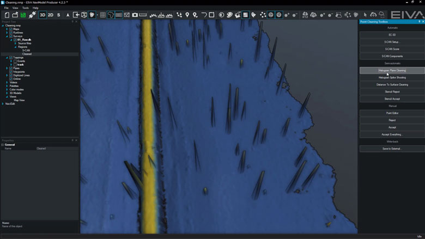Viewport: 425px width, 239px height.
Task: Click the 3D cube view icon
Action: pyautogui.click(x=84, y=15)
